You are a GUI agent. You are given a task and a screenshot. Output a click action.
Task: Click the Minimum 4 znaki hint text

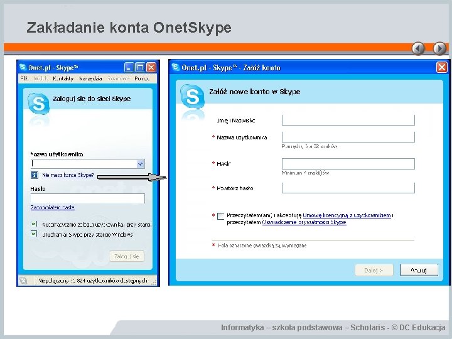click(305, 173)
